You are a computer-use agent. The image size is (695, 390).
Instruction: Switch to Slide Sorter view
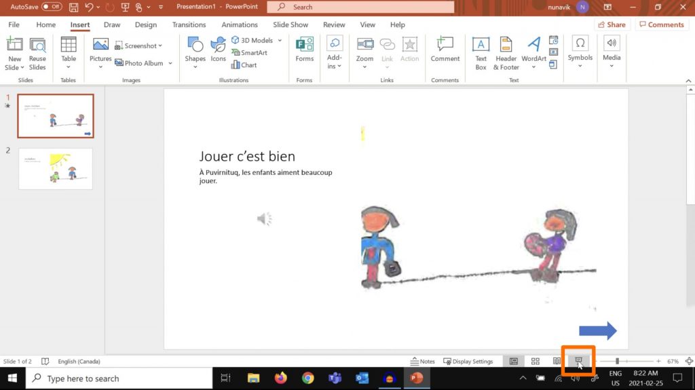click(x=535, y=362)
